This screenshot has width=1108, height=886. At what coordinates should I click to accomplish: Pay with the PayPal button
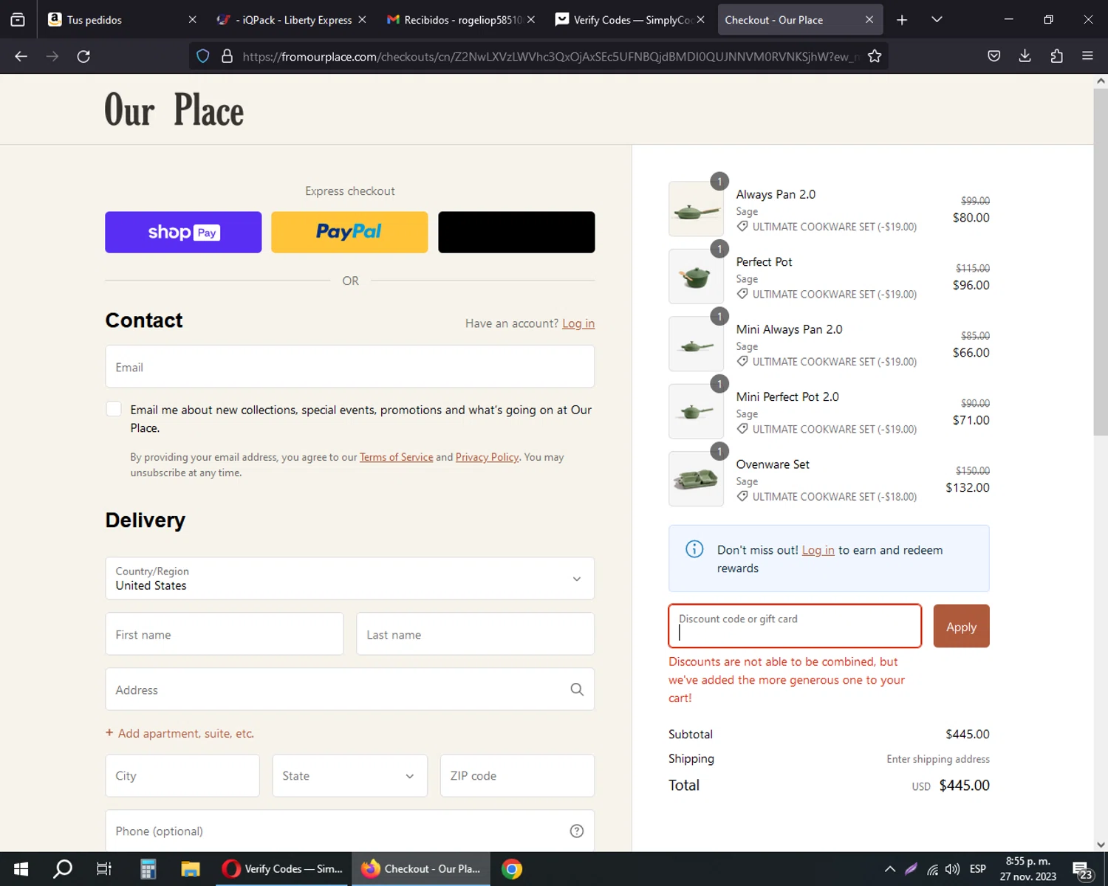[349, 232]
